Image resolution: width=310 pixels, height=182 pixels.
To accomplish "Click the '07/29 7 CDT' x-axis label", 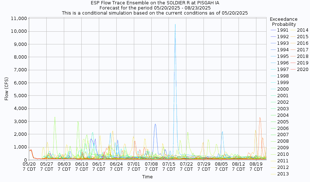I will (x=204, y=167).
